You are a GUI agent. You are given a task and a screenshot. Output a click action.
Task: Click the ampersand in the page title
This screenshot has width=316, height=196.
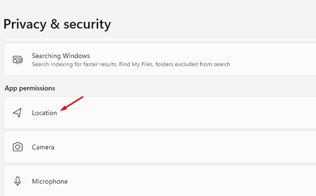tap(55, 24)
